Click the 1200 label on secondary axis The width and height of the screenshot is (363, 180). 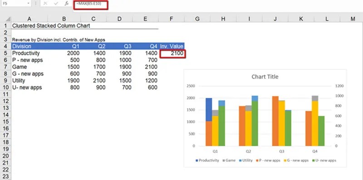pyautogui.click(x=339, y=86)
